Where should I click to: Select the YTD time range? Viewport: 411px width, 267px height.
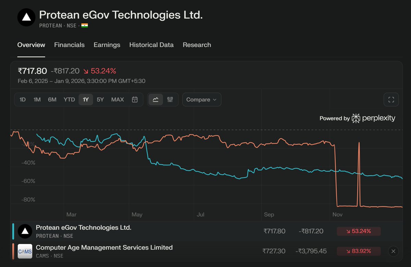click(69, 100)
